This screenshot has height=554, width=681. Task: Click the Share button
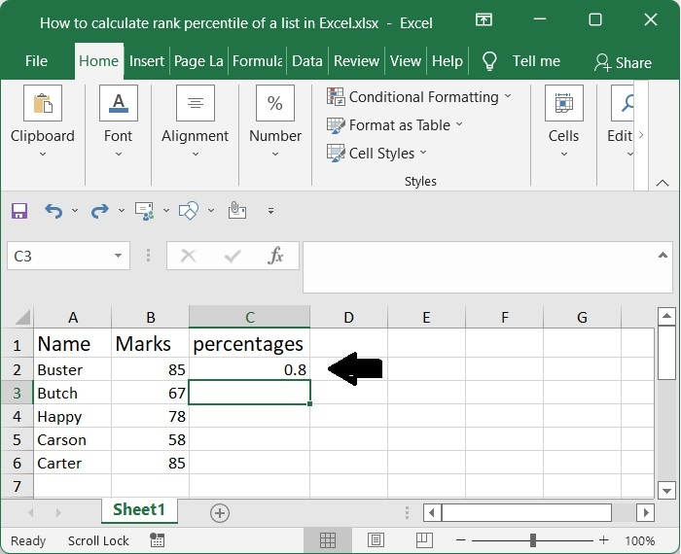(623, 62)
